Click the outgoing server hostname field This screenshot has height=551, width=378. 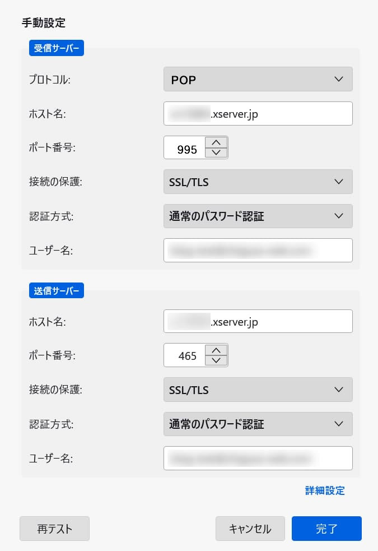258,322
